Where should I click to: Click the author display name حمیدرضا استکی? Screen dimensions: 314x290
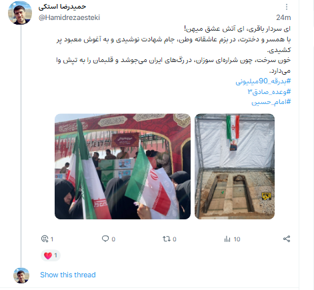coord(62,7)
